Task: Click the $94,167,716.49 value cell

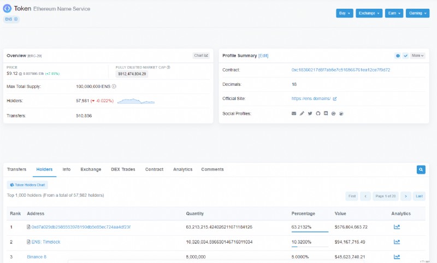Action: [350, 242]
